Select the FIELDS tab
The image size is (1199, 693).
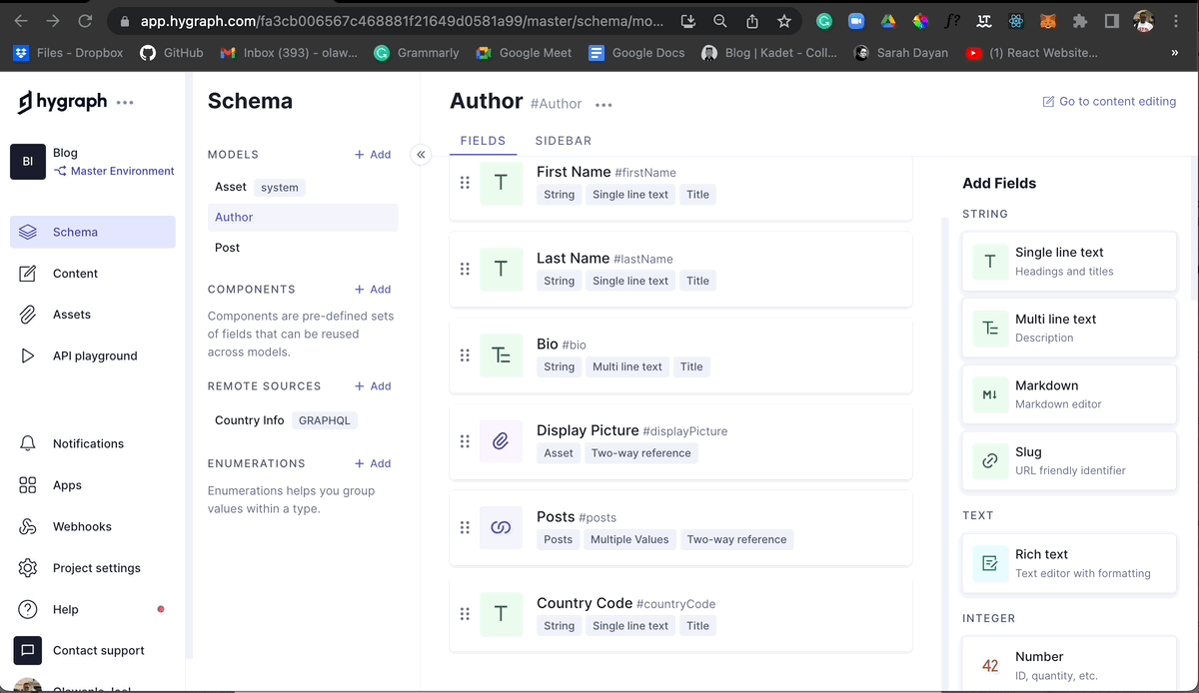coord(483,141)
